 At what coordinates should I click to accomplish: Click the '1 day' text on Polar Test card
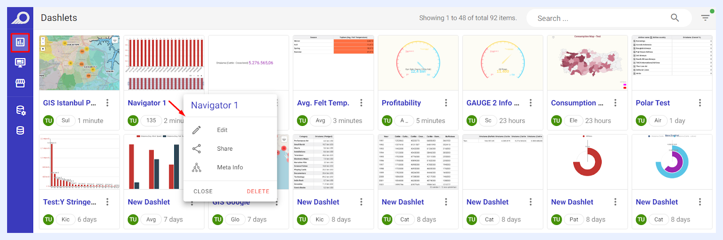tap(677, 121)
